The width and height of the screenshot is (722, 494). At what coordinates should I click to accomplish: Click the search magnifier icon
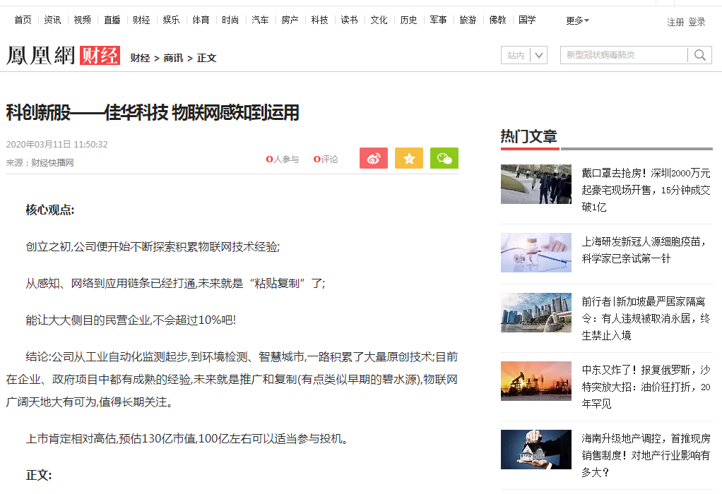[x=699, y=55]
